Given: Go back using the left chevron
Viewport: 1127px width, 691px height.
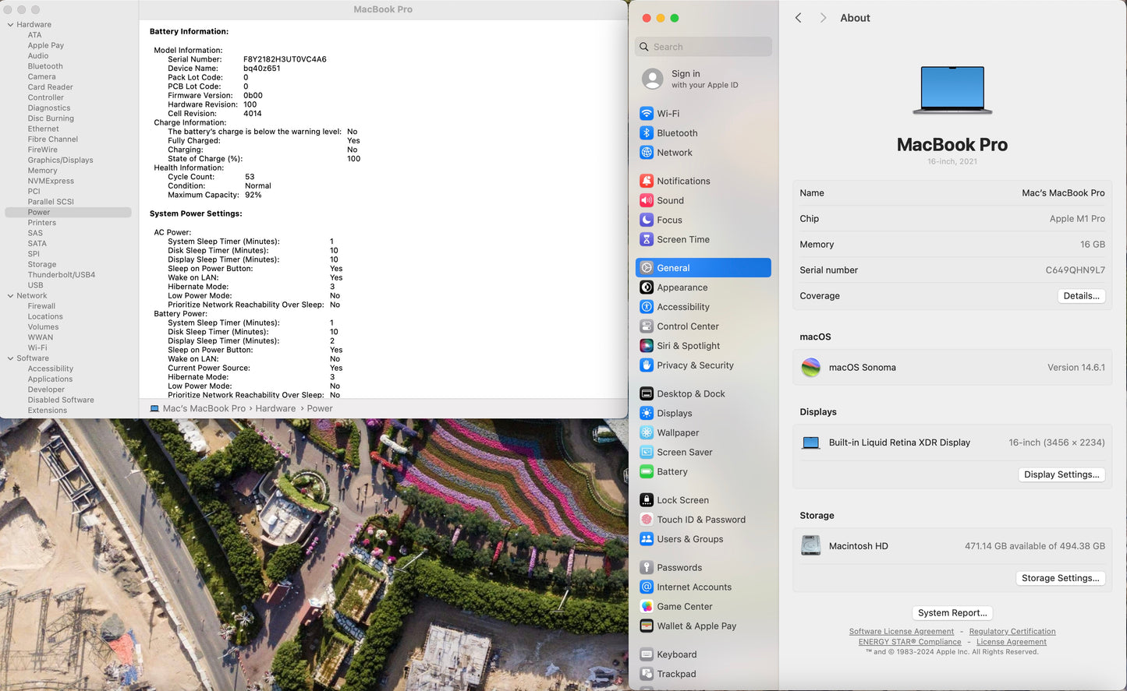Looking at the screenshot, I should pos(798,18).
